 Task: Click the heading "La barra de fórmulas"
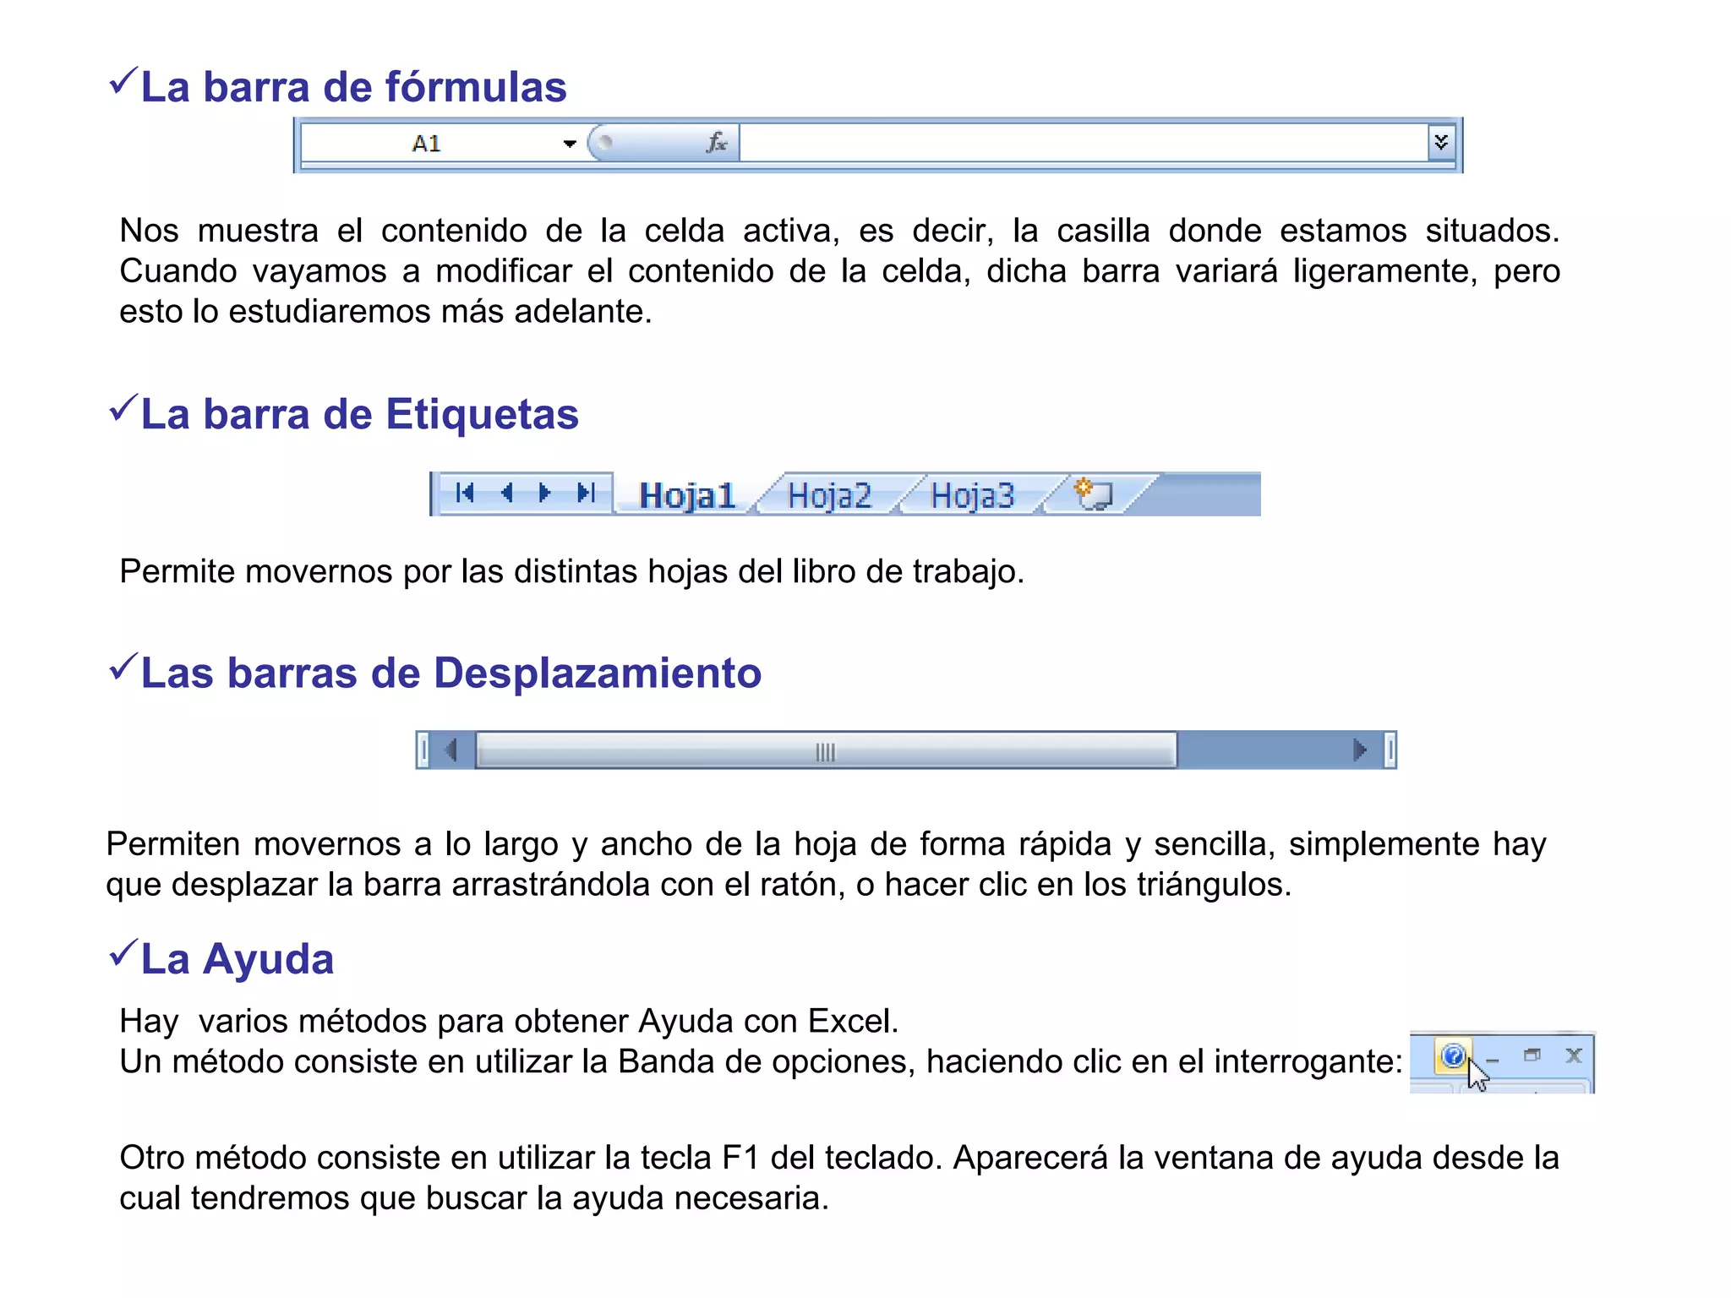point(353,87)
